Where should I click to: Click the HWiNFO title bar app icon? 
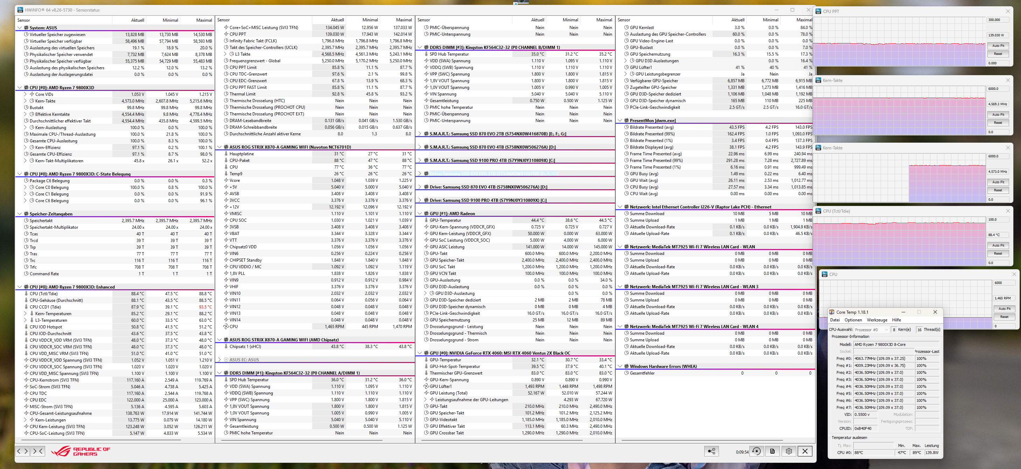(20, 10)
